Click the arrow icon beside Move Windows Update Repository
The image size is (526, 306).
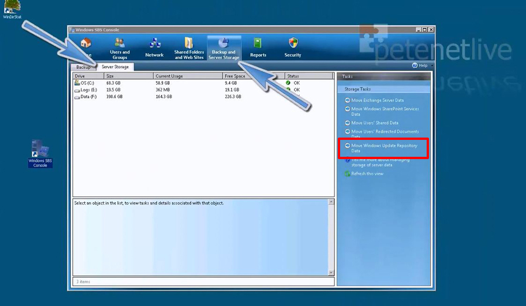pyautogui.click(x=348, y=146)
